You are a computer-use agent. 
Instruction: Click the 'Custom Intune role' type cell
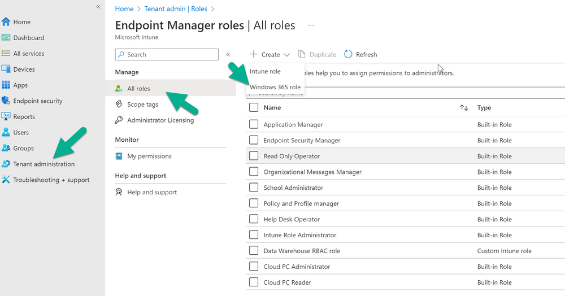click(x=504, y=251)
